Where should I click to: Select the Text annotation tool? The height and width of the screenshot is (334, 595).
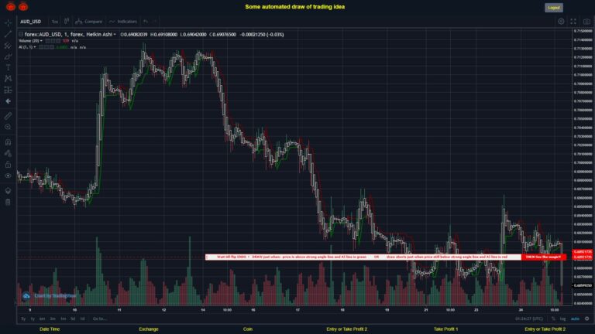tap(8, 68)
